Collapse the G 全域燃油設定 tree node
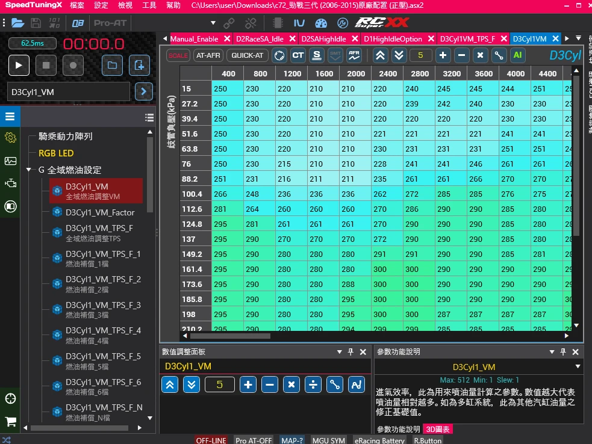The image size is (592, 444). point(29,170)
